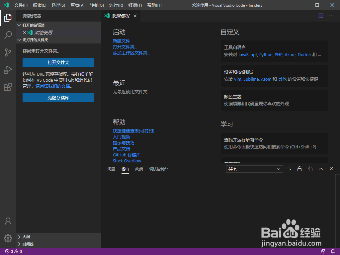Open the Run and Debug view
The height and width of the screenshot is (255, 340).
coord(8,70)
